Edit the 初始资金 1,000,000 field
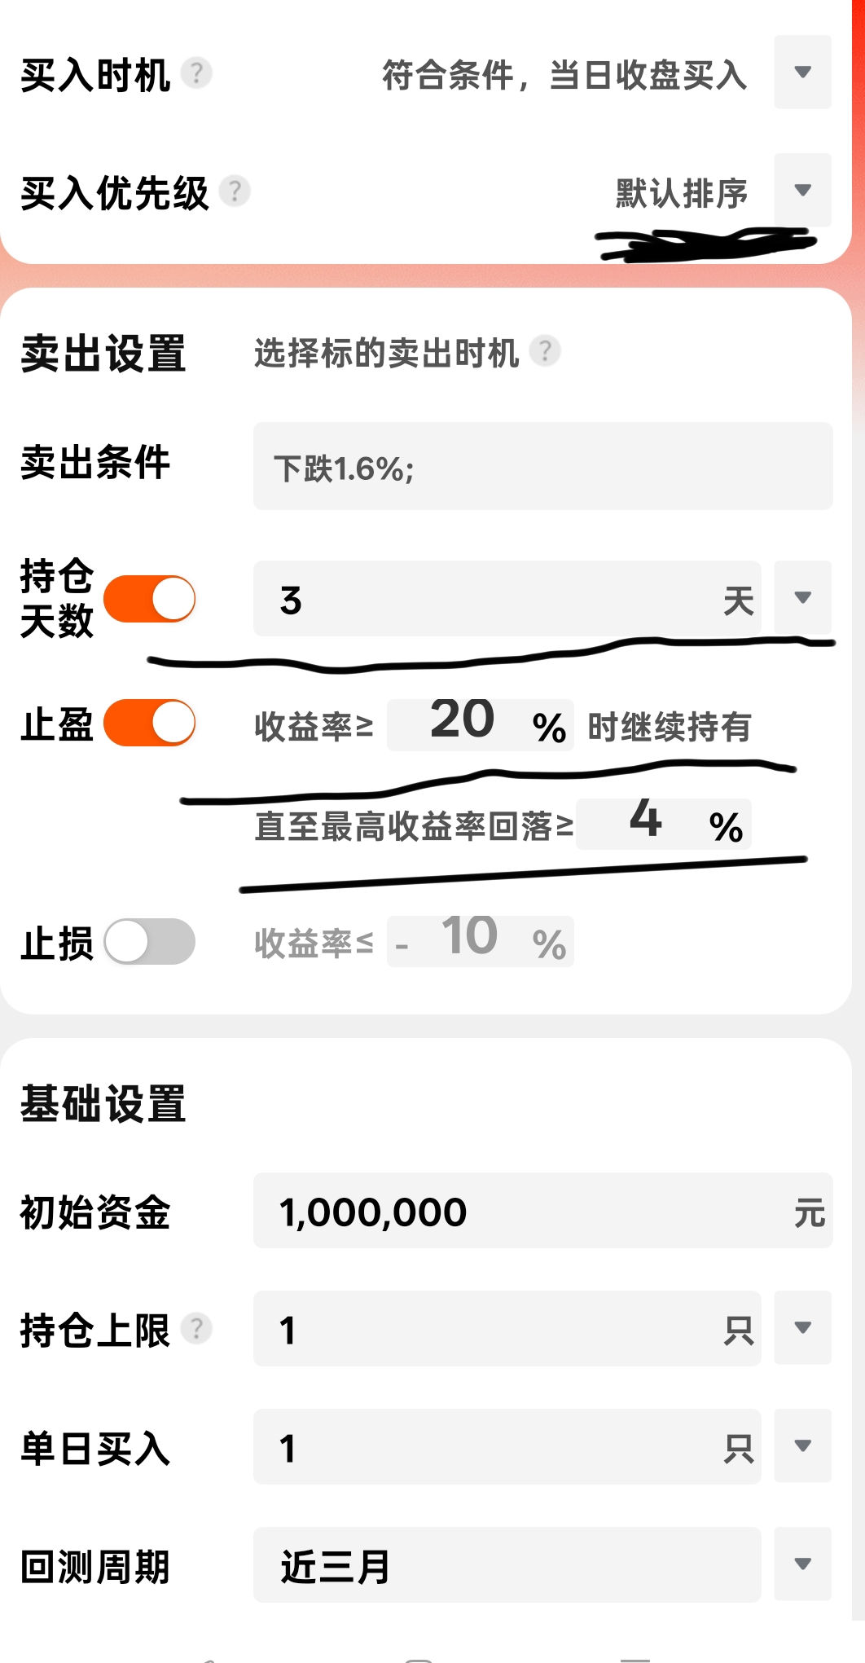This screenshot has width=865, height=1663. [542, 1211]
